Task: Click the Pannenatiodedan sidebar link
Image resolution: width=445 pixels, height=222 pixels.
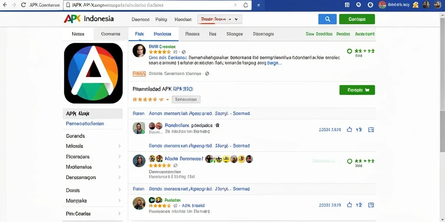Action: [85, 124]
